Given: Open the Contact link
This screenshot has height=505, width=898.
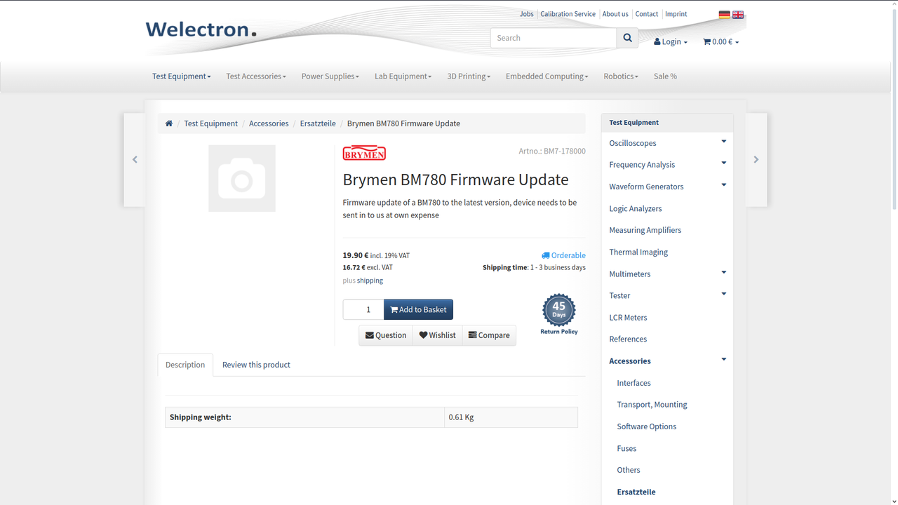Looking at the screenshot, I should (x=647, y=14).
